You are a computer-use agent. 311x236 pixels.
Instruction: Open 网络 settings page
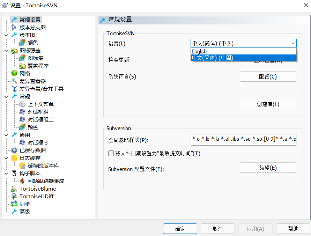click(25, 73)
